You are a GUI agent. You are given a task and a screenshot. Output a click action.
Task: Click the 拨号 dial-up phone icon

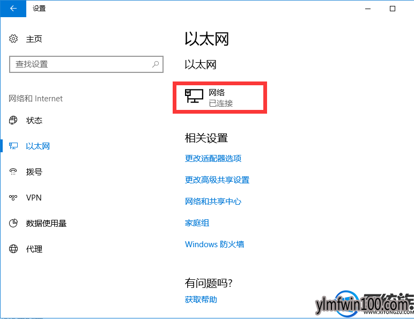(x=13, y=172)
